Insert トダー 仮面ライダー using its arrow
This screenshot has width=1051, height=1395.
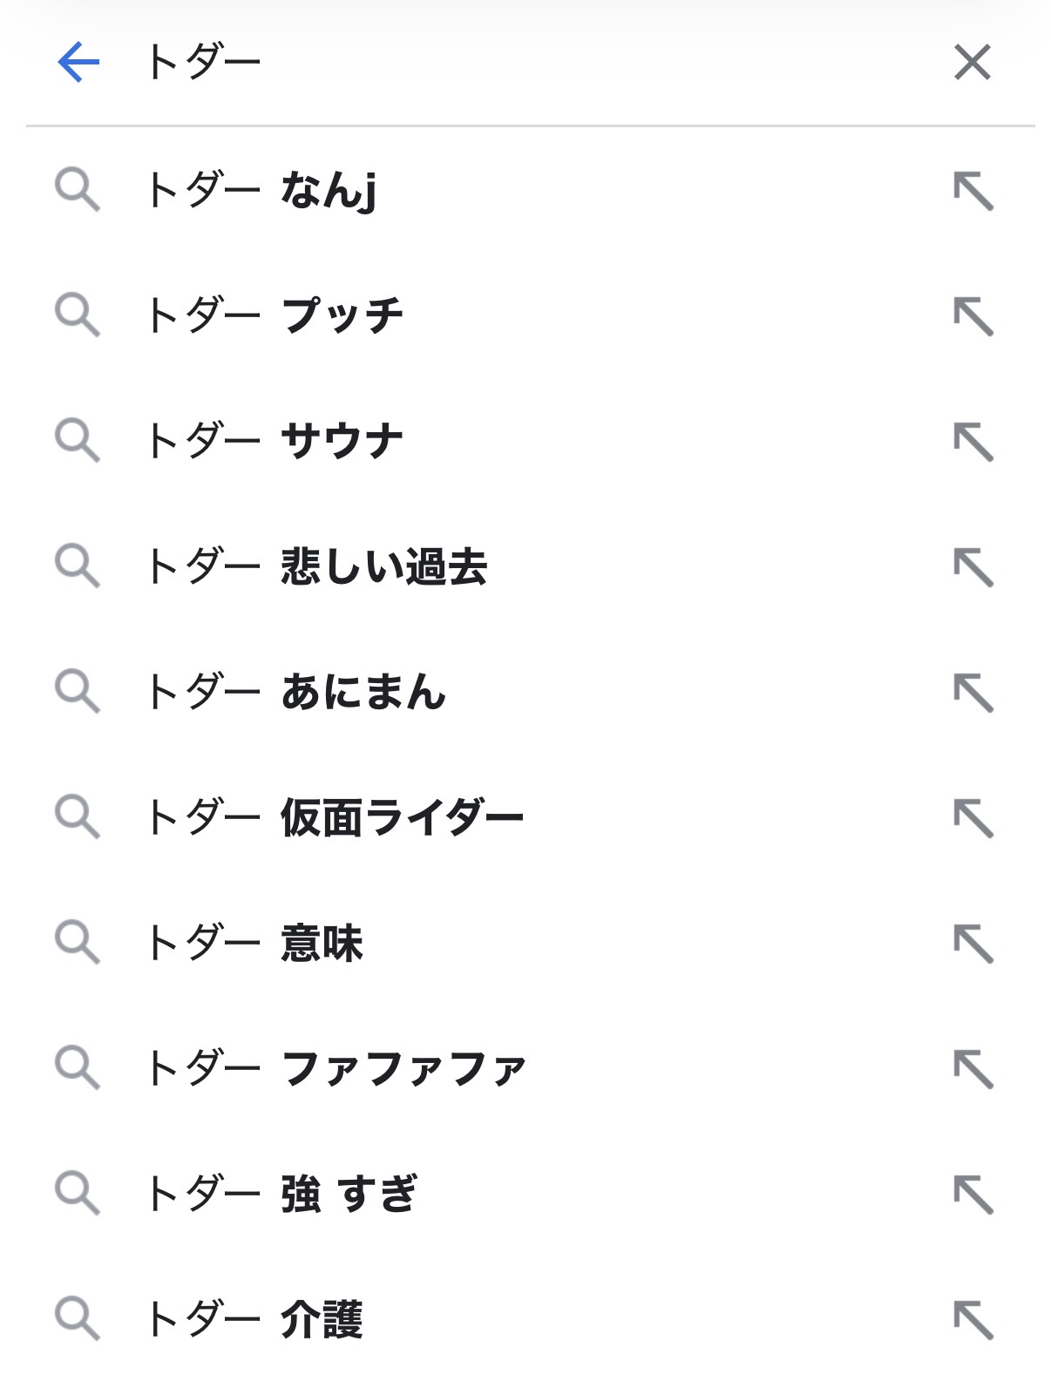973,818
